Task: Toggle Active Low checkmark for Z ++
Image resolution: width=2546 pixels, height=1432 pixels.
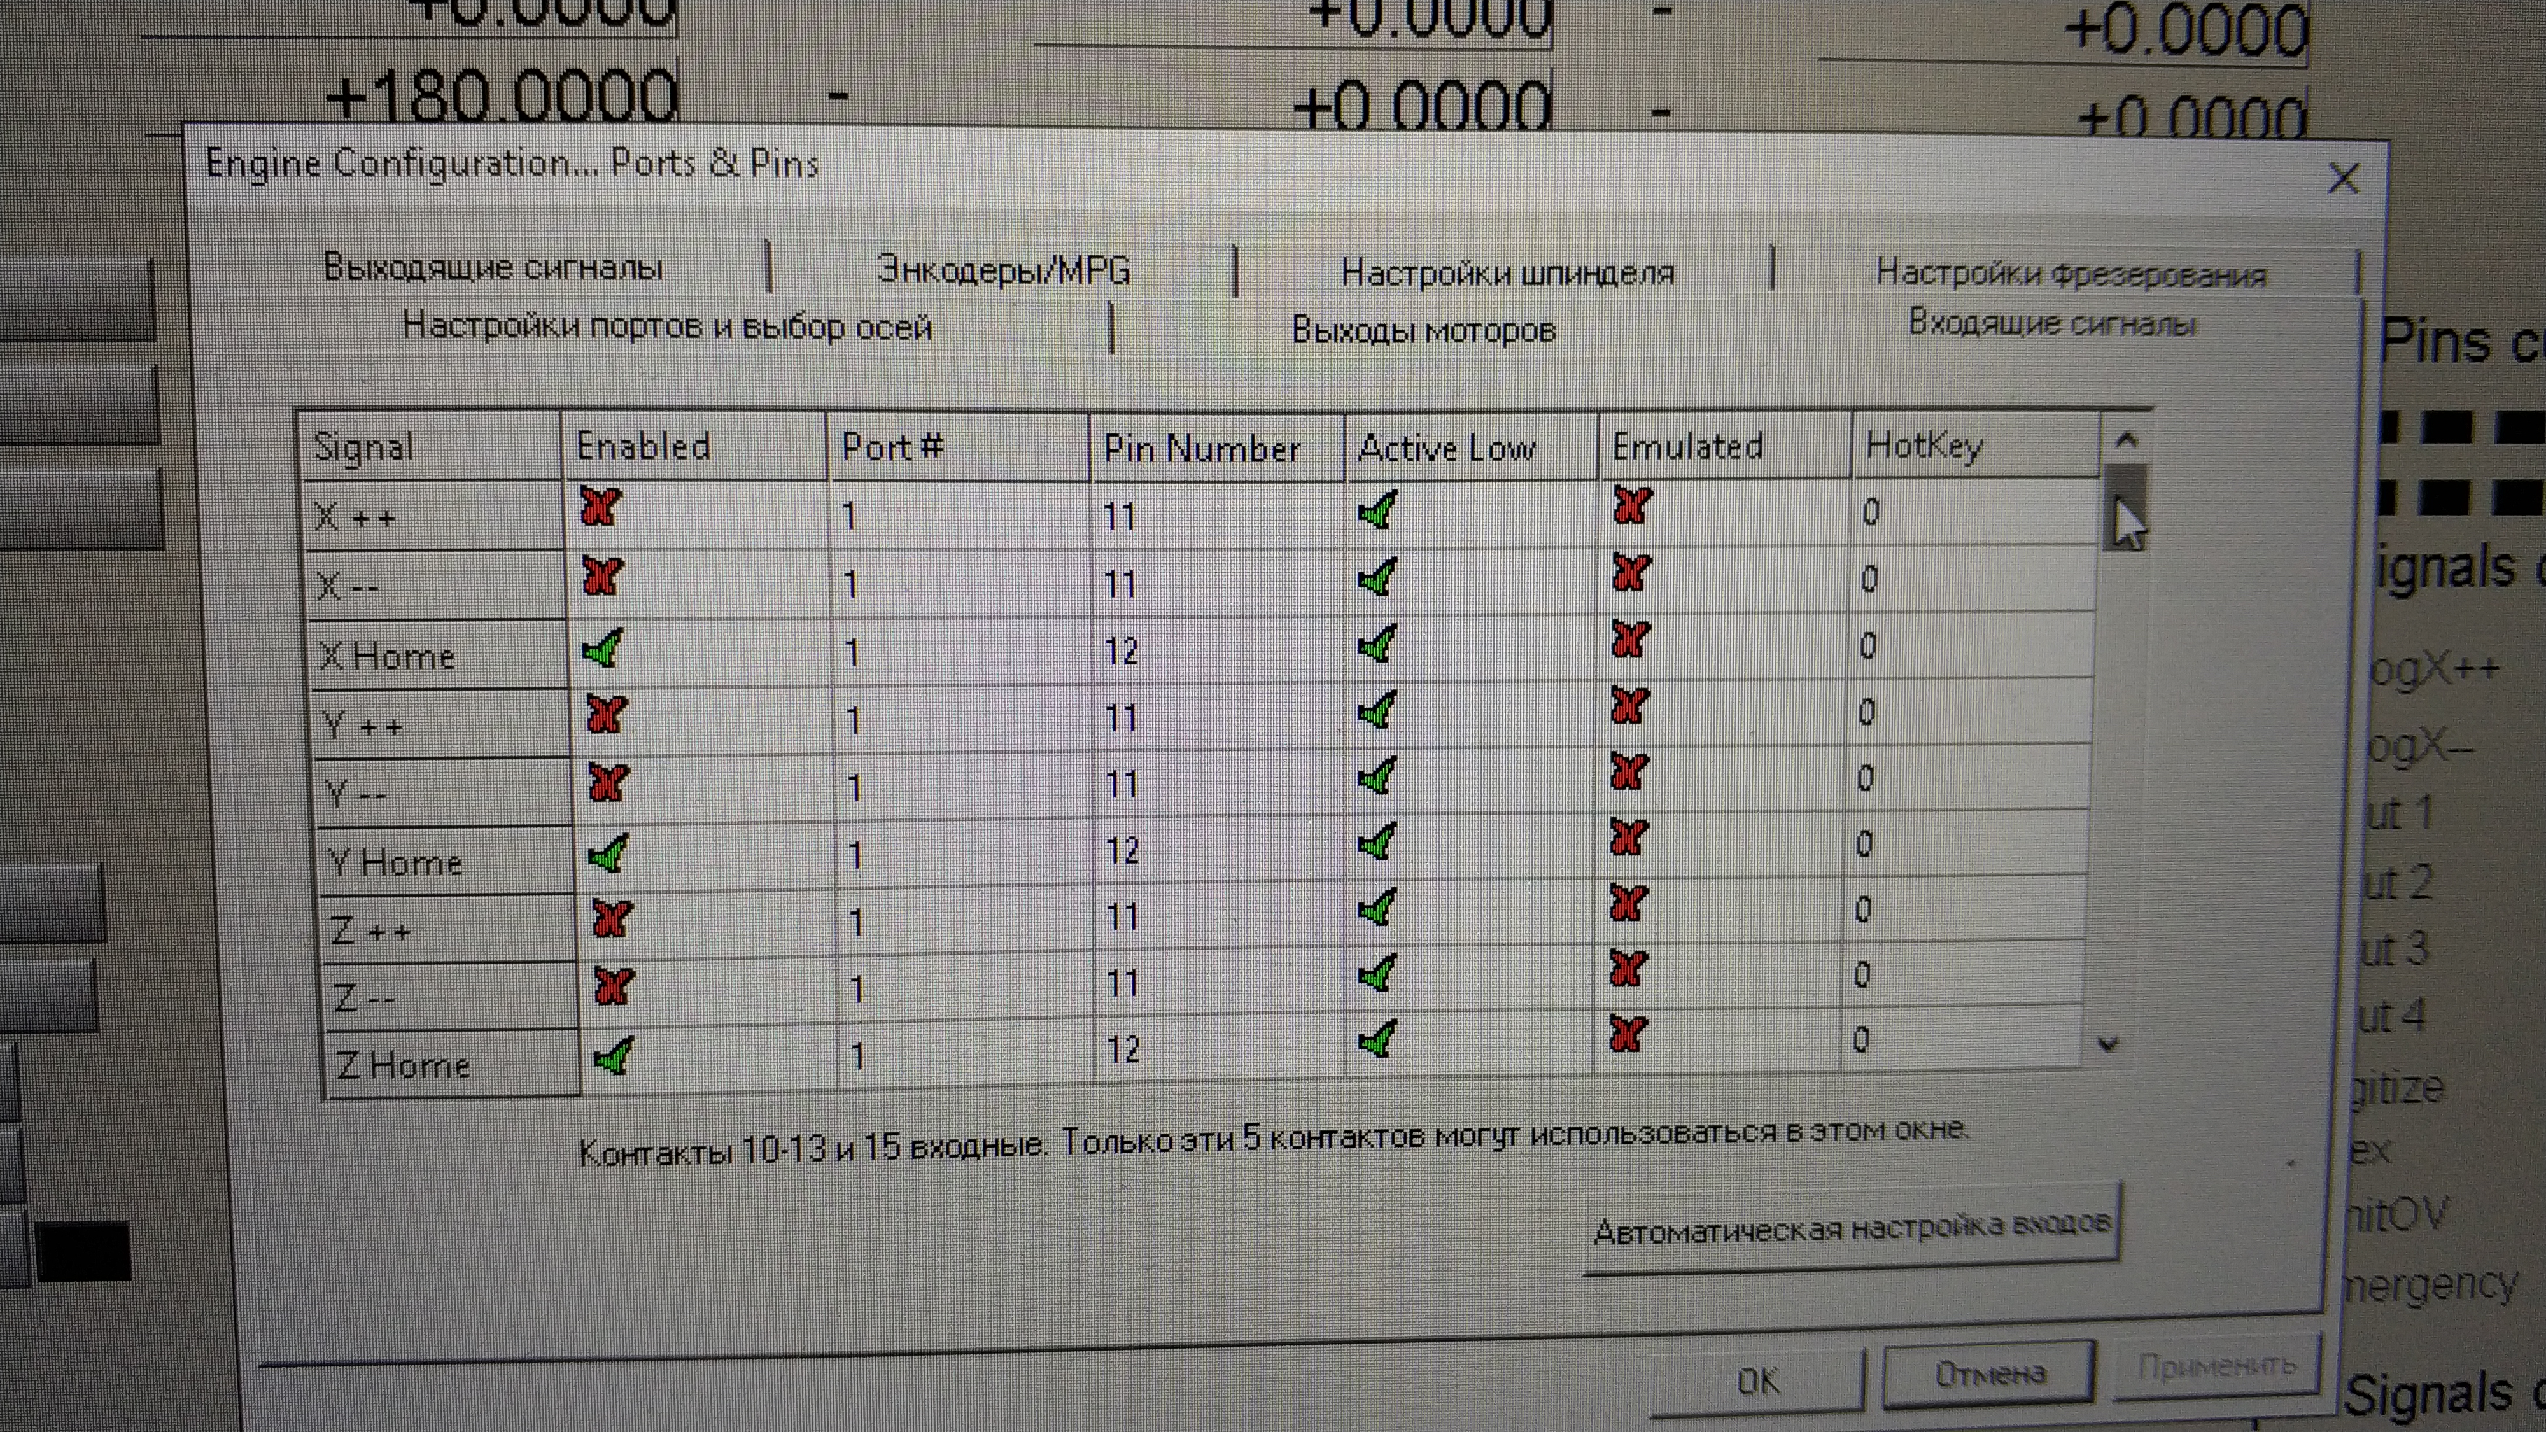Action: (1377, 907)
